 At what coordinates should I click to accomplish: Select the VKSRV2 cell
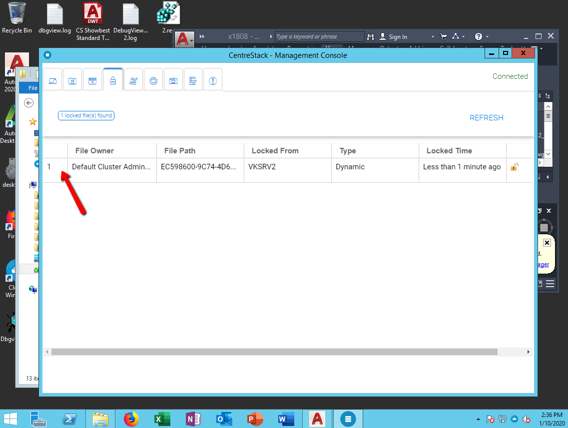288,170
